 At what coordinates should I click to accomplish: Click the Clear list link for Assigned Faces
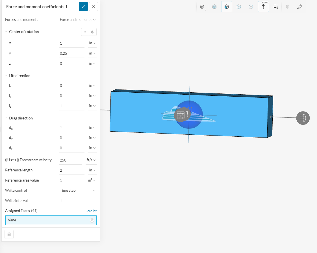[x=90, y=211]
